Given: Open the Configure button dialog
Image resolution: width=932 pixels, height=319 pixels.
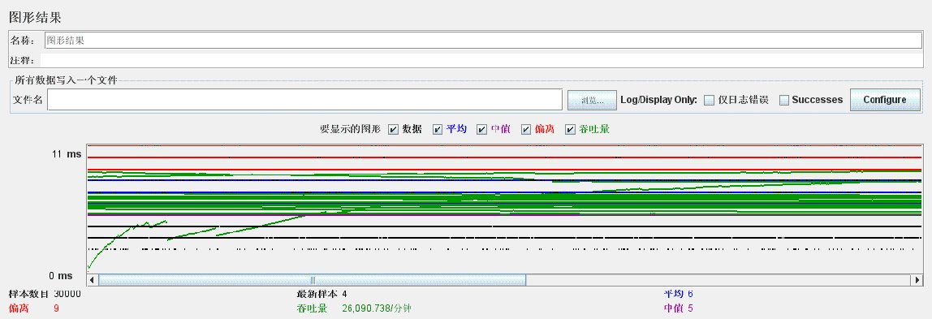Looking at the screenshot, I should click(885, 100).
